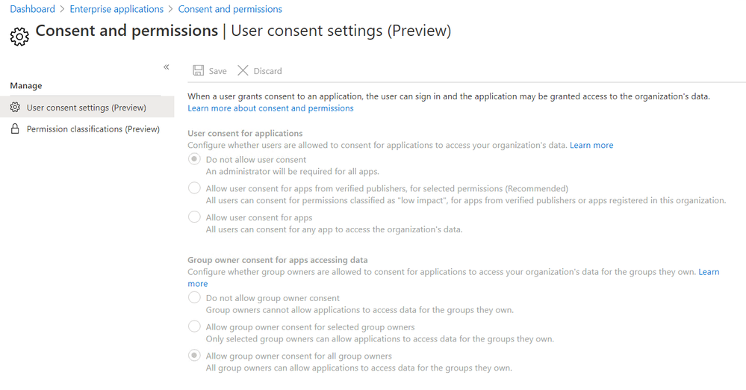Select consent for selected group owners
Viewport: 746px width, 390px height.
point(194,326)
